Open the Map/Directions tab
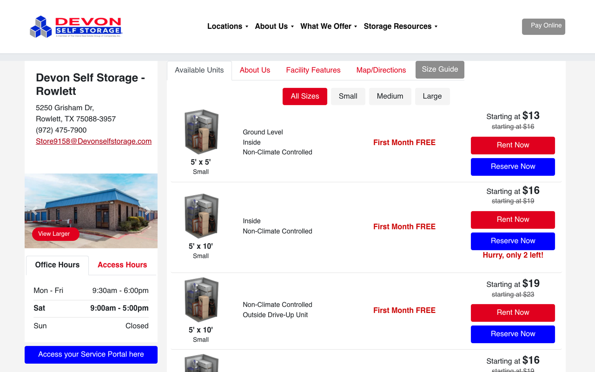Viewport: 595px width, 372px height. 381,70
